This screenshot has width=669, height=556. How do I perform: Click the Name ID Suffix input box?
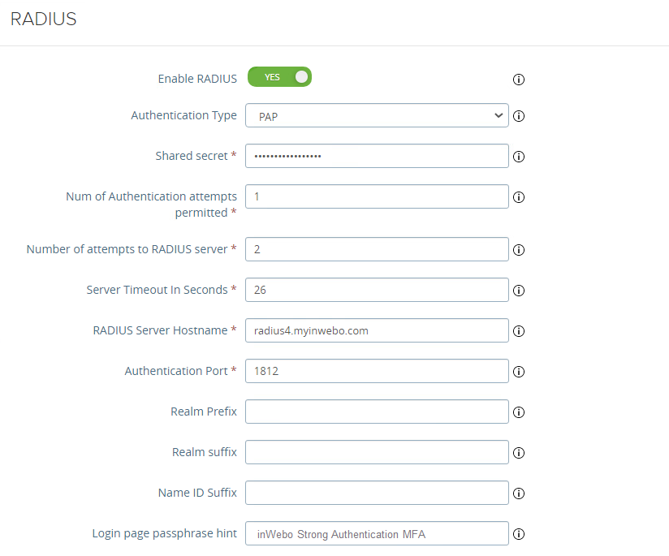click(376, 493)
